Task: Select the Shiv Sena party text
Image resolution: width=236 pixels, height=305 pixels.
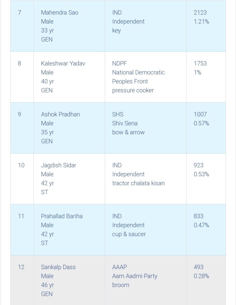Action: point(125,123)
